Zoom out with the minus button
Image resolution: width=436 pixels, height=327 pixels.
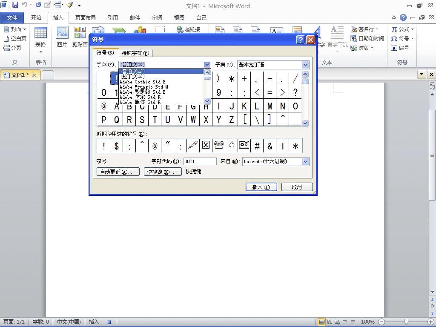coord(381,322)
